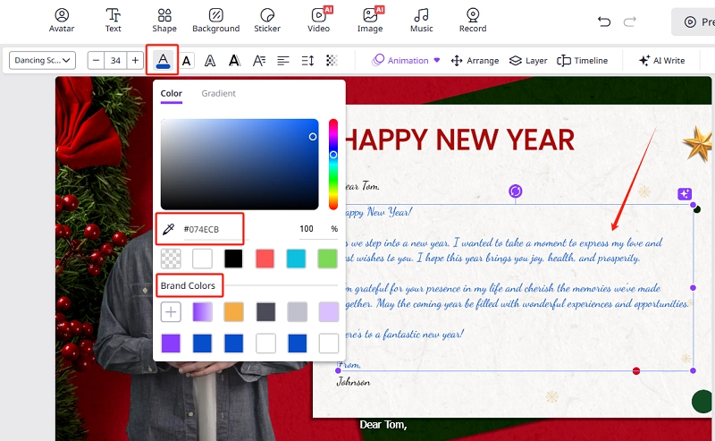Screen dimensions: 715x441
Task: Redo the last action
Action: point(630,21)
